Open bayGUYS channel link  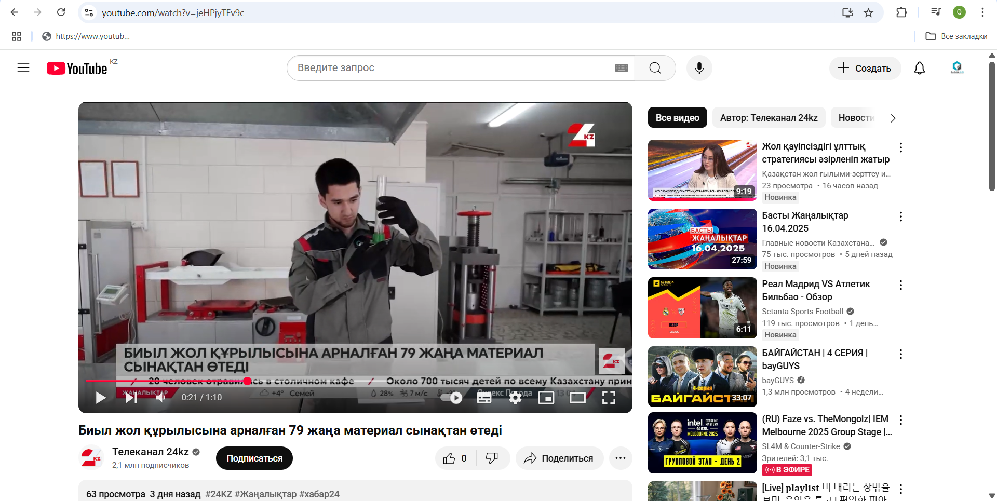pos(777,381)
